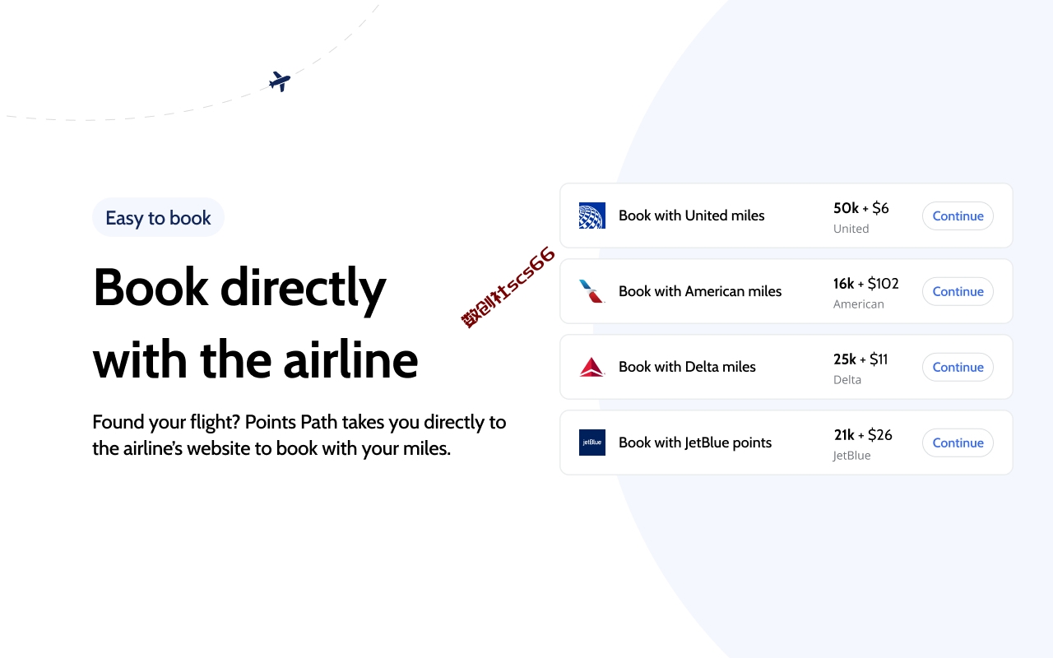Click the red Delta triangle logo
1053x658 pixels.
click(x=592, y=367)
